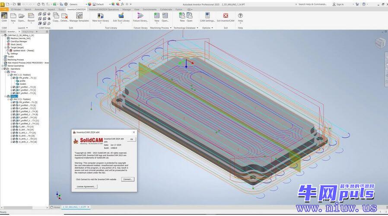388x216 pixels.
Task: Open the Fixture library
Action: point(140,17)
